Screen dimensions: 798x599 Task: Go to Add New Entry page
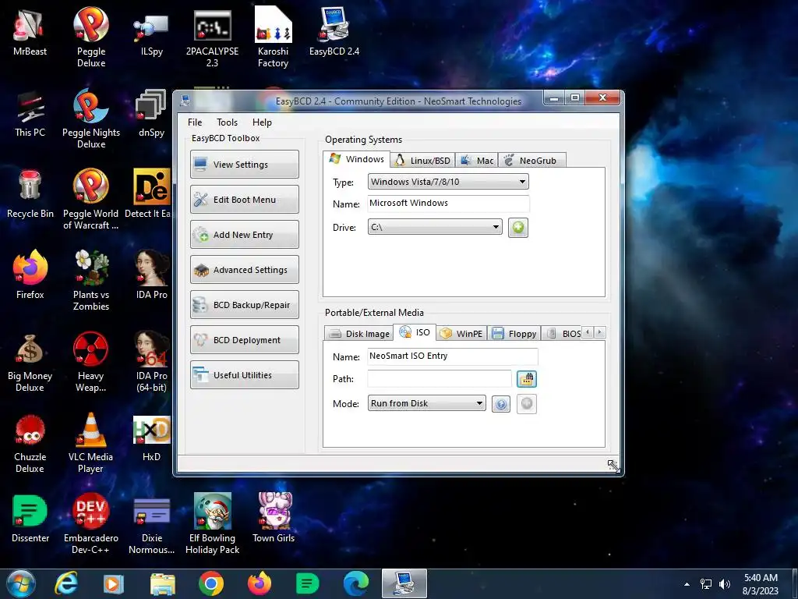[244, 234]
